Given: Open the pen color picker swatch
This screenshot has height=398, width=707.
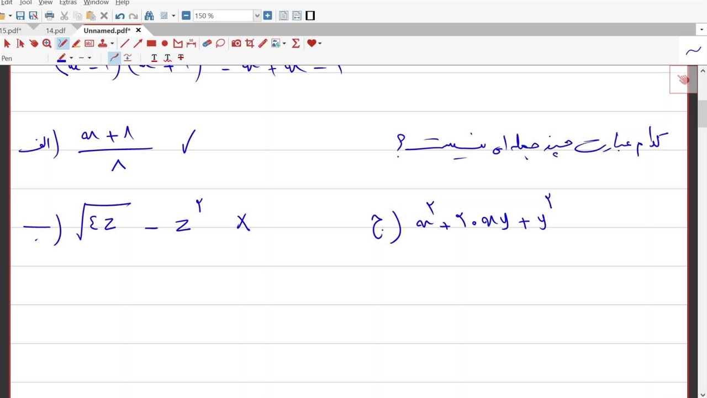Looking at the screenshot, I should (x=61, y=57).
